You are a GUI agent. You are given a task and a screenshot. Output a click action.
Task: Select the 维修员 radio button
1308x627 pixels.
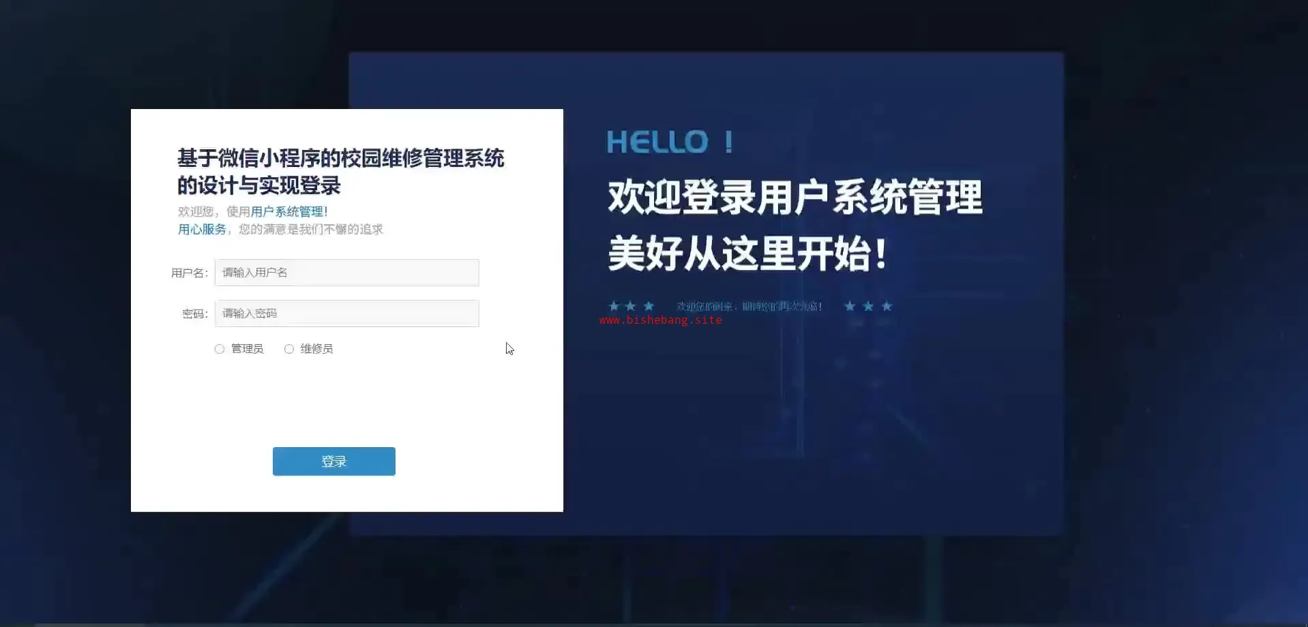pos(289,349)
